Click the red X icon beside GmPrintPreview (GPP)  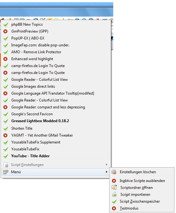[x=5, y=32]
